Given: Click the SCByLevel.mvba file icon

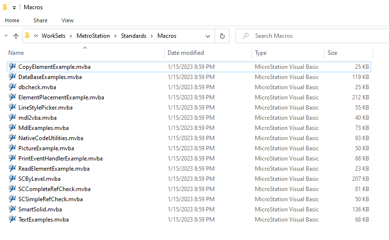Looking at the screenshot, I should tap(12, 178).
